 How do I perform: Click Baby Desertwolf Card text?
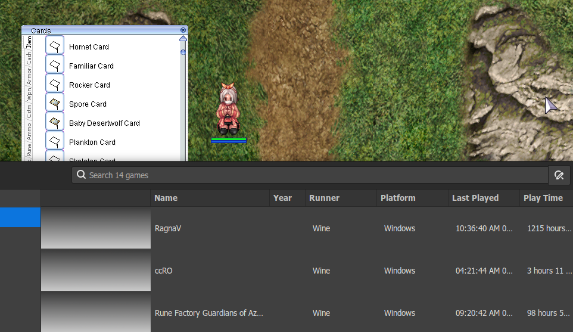click(x=104, y=123)
